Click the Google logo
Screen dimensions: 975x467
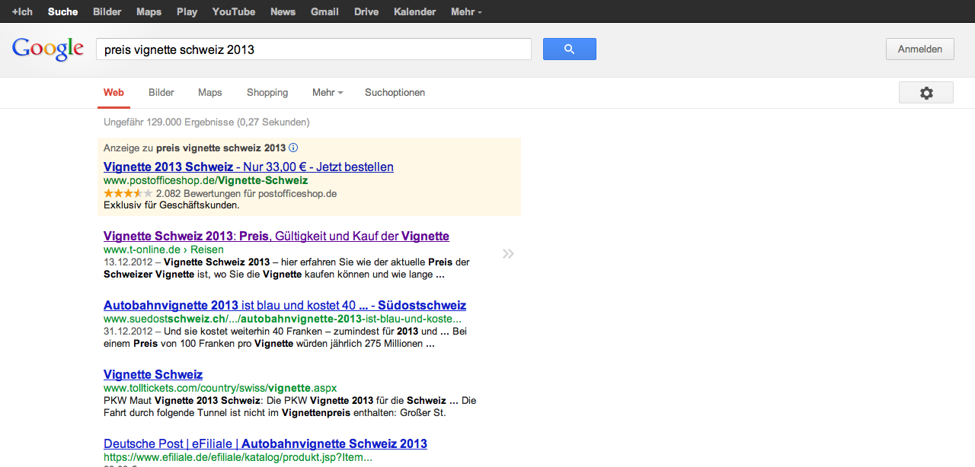[47, 49]
